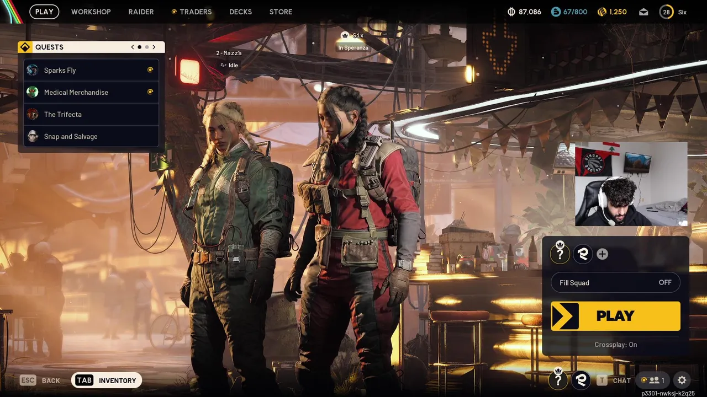This screenshot has width=707, height=397.
Task: Open the social friends list icon
Action: point(652,380)
